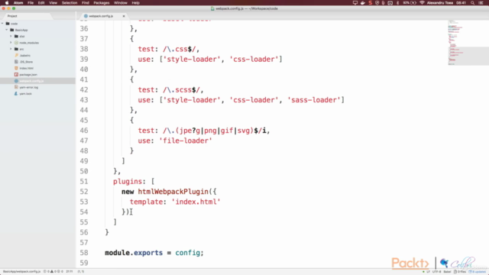Collapse the code root folder

pyautogui.click(x=2, y=24)
